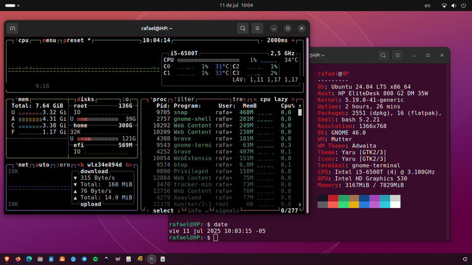The height and width of the screenshot is (265, 472).
Task: Toggle the 'disks' view in mem box
Action: [x=85, y=99]
